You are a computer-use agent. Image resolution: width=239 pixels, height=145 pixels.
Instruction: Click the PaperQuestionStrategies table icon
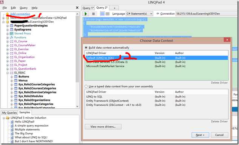pos(12,26)
